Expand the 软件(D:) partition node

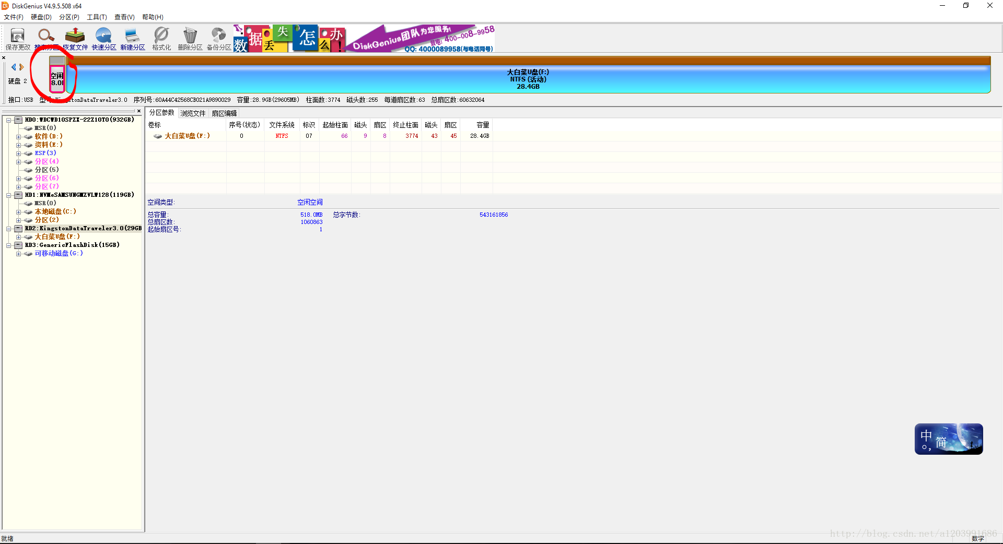click(19, 137)
